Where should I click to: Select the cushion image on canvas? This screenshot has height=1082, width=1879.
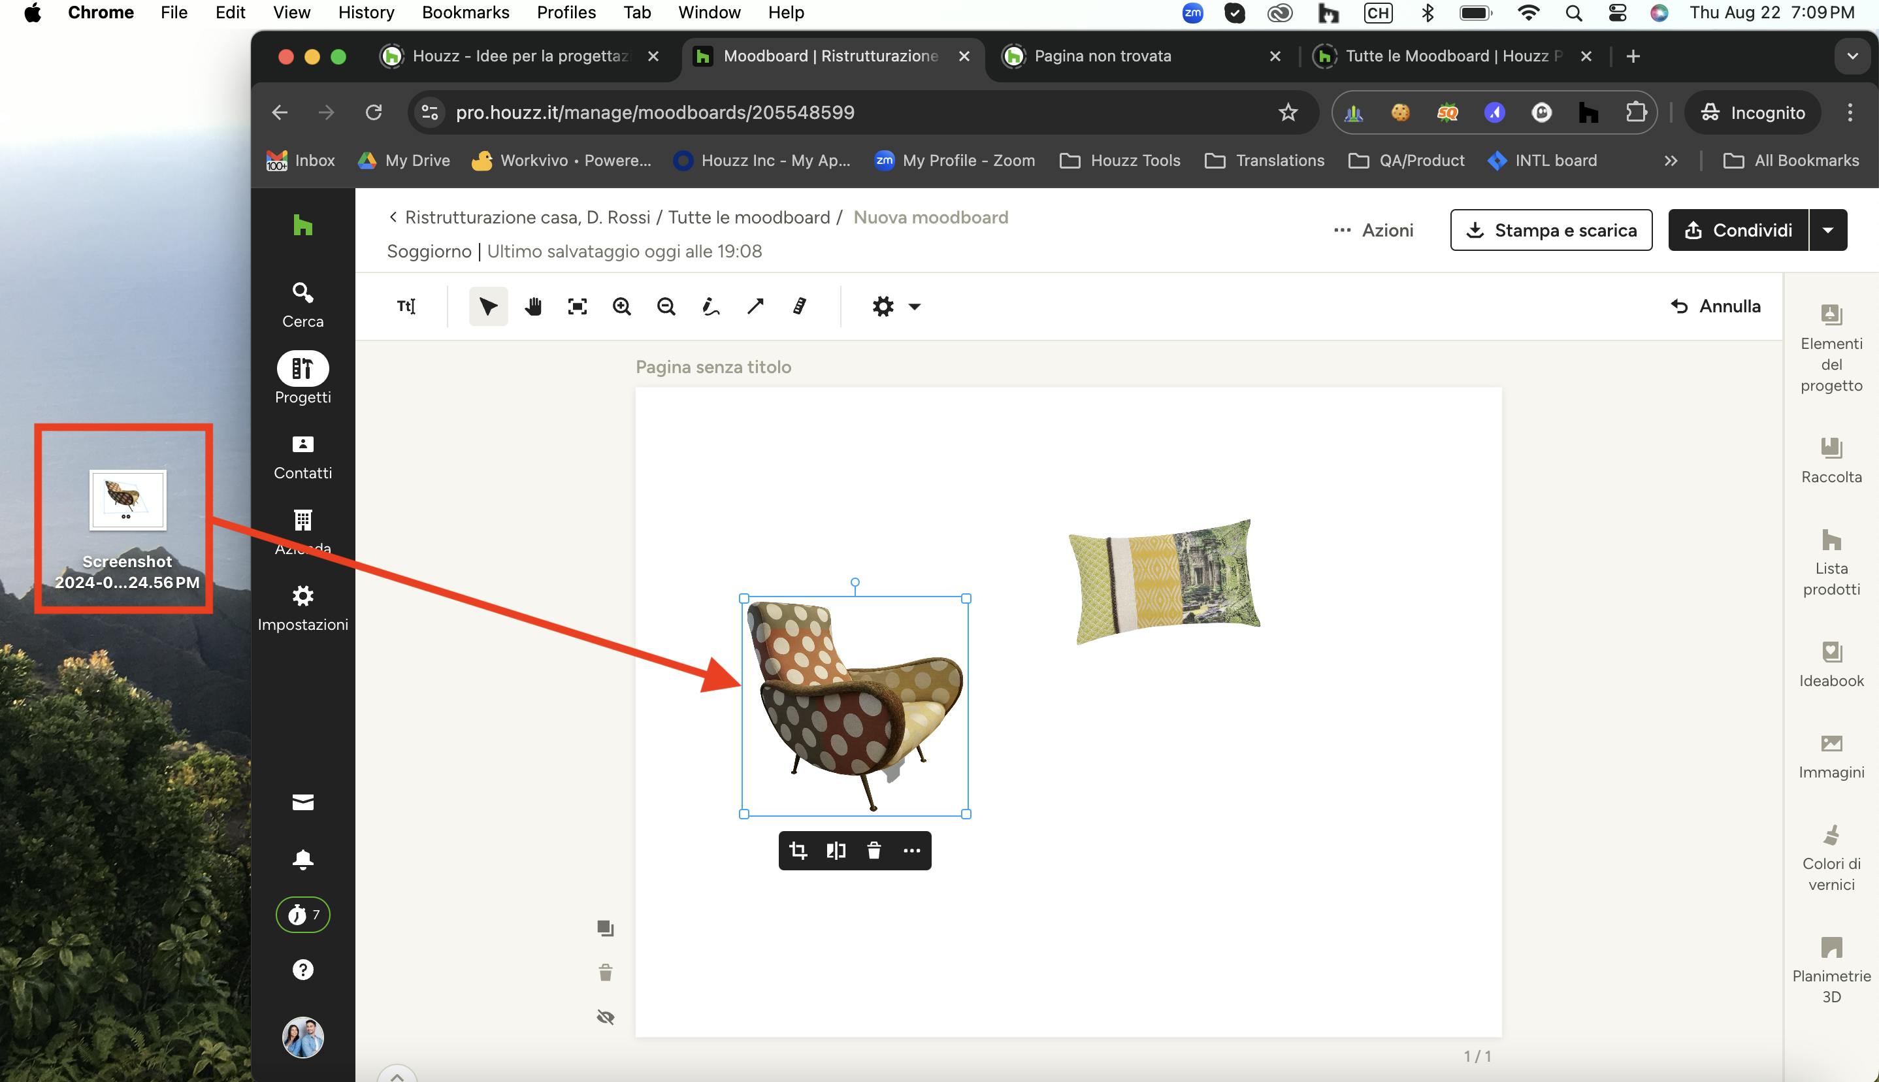(x=1164, y=582)
